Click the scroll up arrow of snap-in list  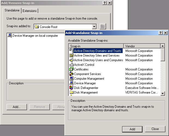[x=162, y=46]
